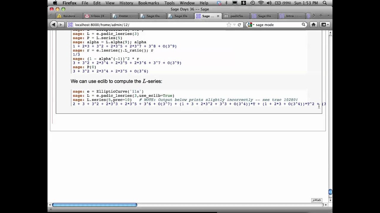This screenshot has height=213, width=380.
Task: Switch to the Restore session tab
Action: click(68, 16)
